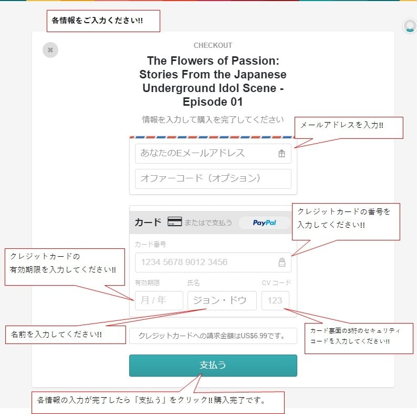Viewport: 417px width, 414px height.
Task: Click the teal 支払う pay button
Action: (x=213, y=365)
